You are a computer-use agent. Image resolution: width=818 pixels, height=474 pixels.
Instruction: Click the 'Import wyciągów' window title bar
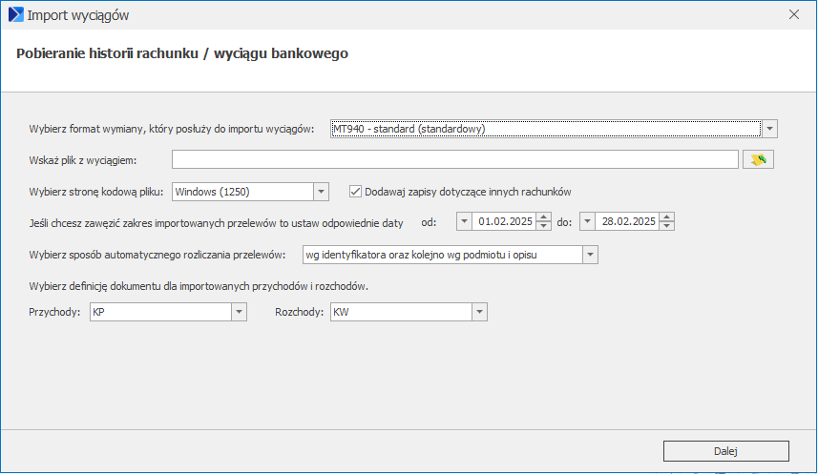point(382,15)
